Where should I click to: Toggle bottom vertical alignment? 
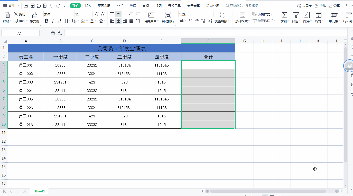pyautogui.click(x=125, y=14)
